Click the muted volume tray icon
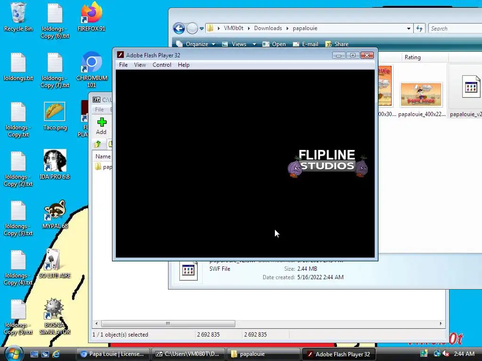Screen dimensions: 482x361 click(x=445, y=353)
